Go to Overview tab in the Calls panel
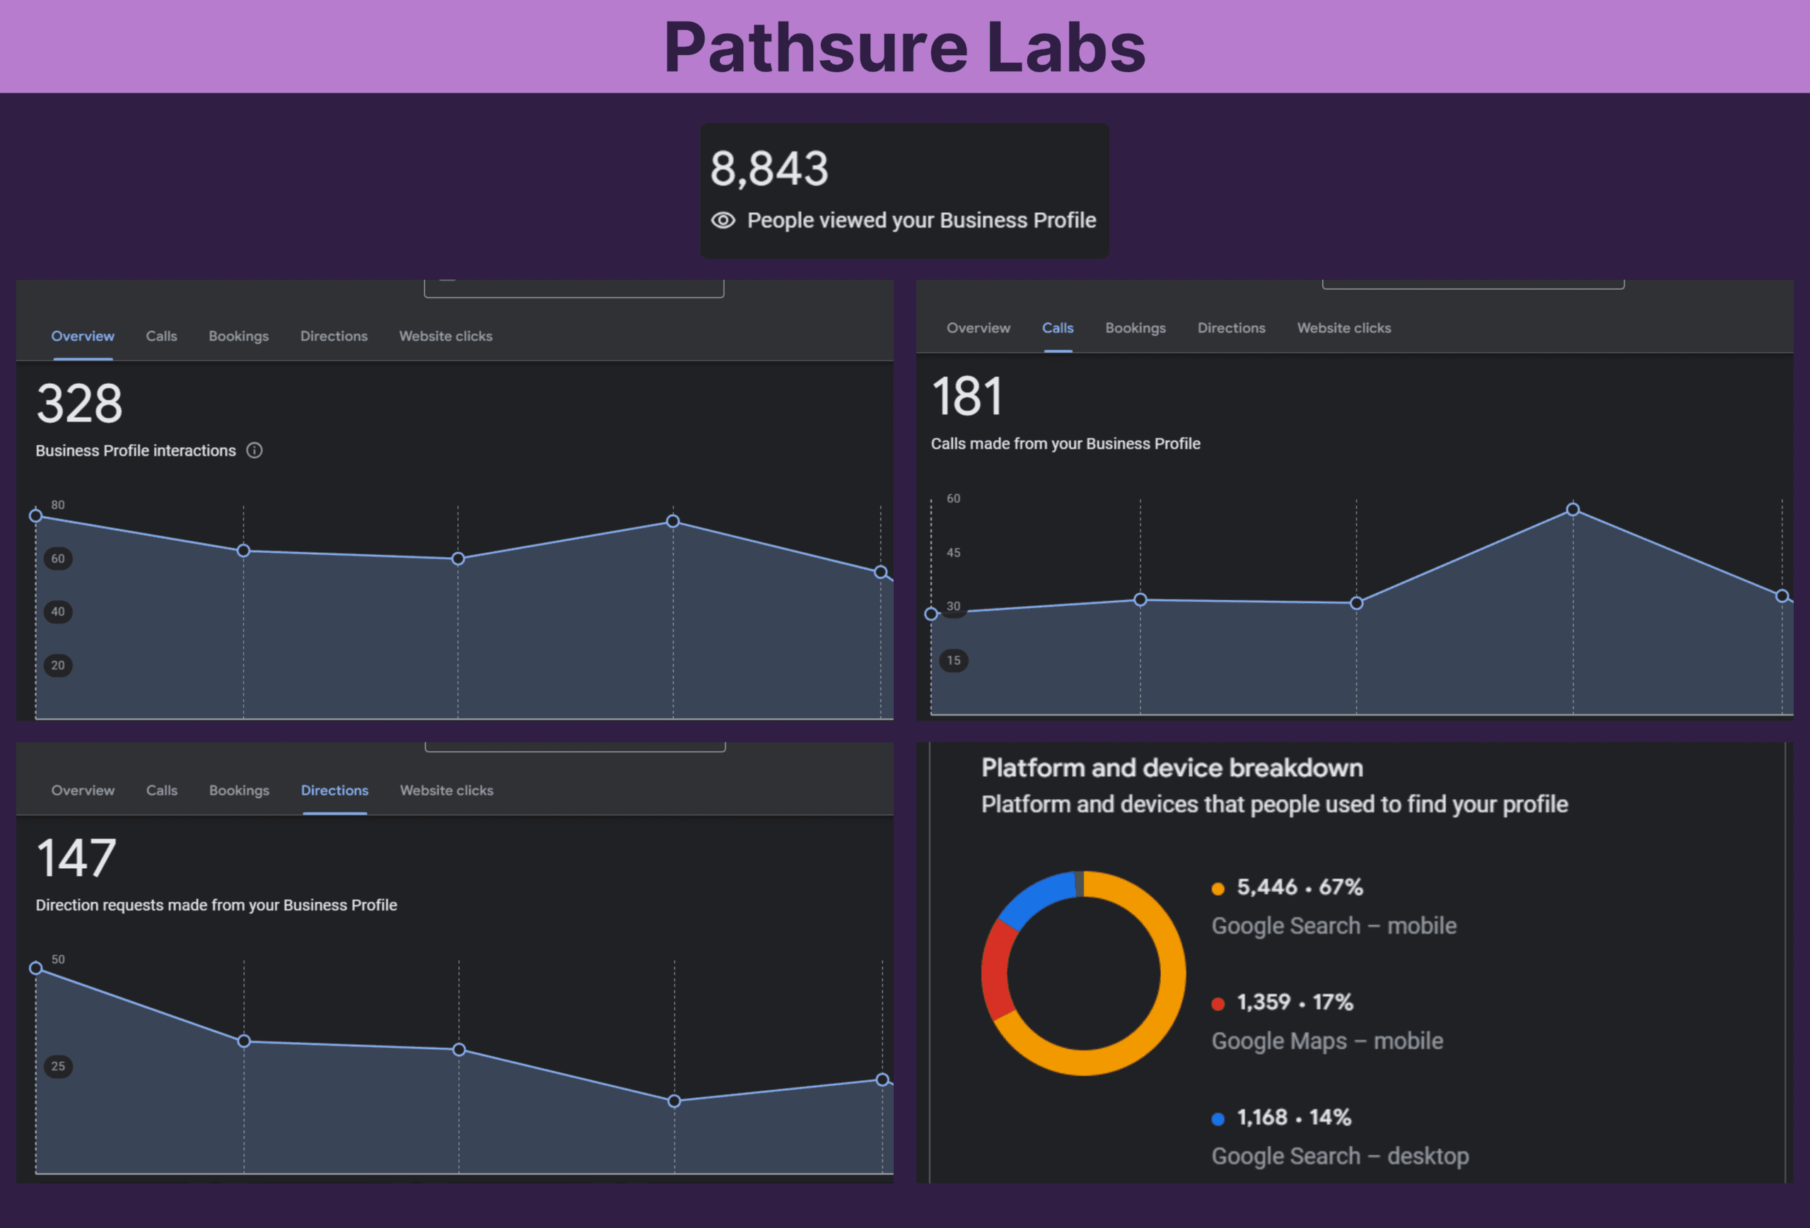Image resolution: width=1810 pixels, height=1228 pixels. click(x=979, y=328)
